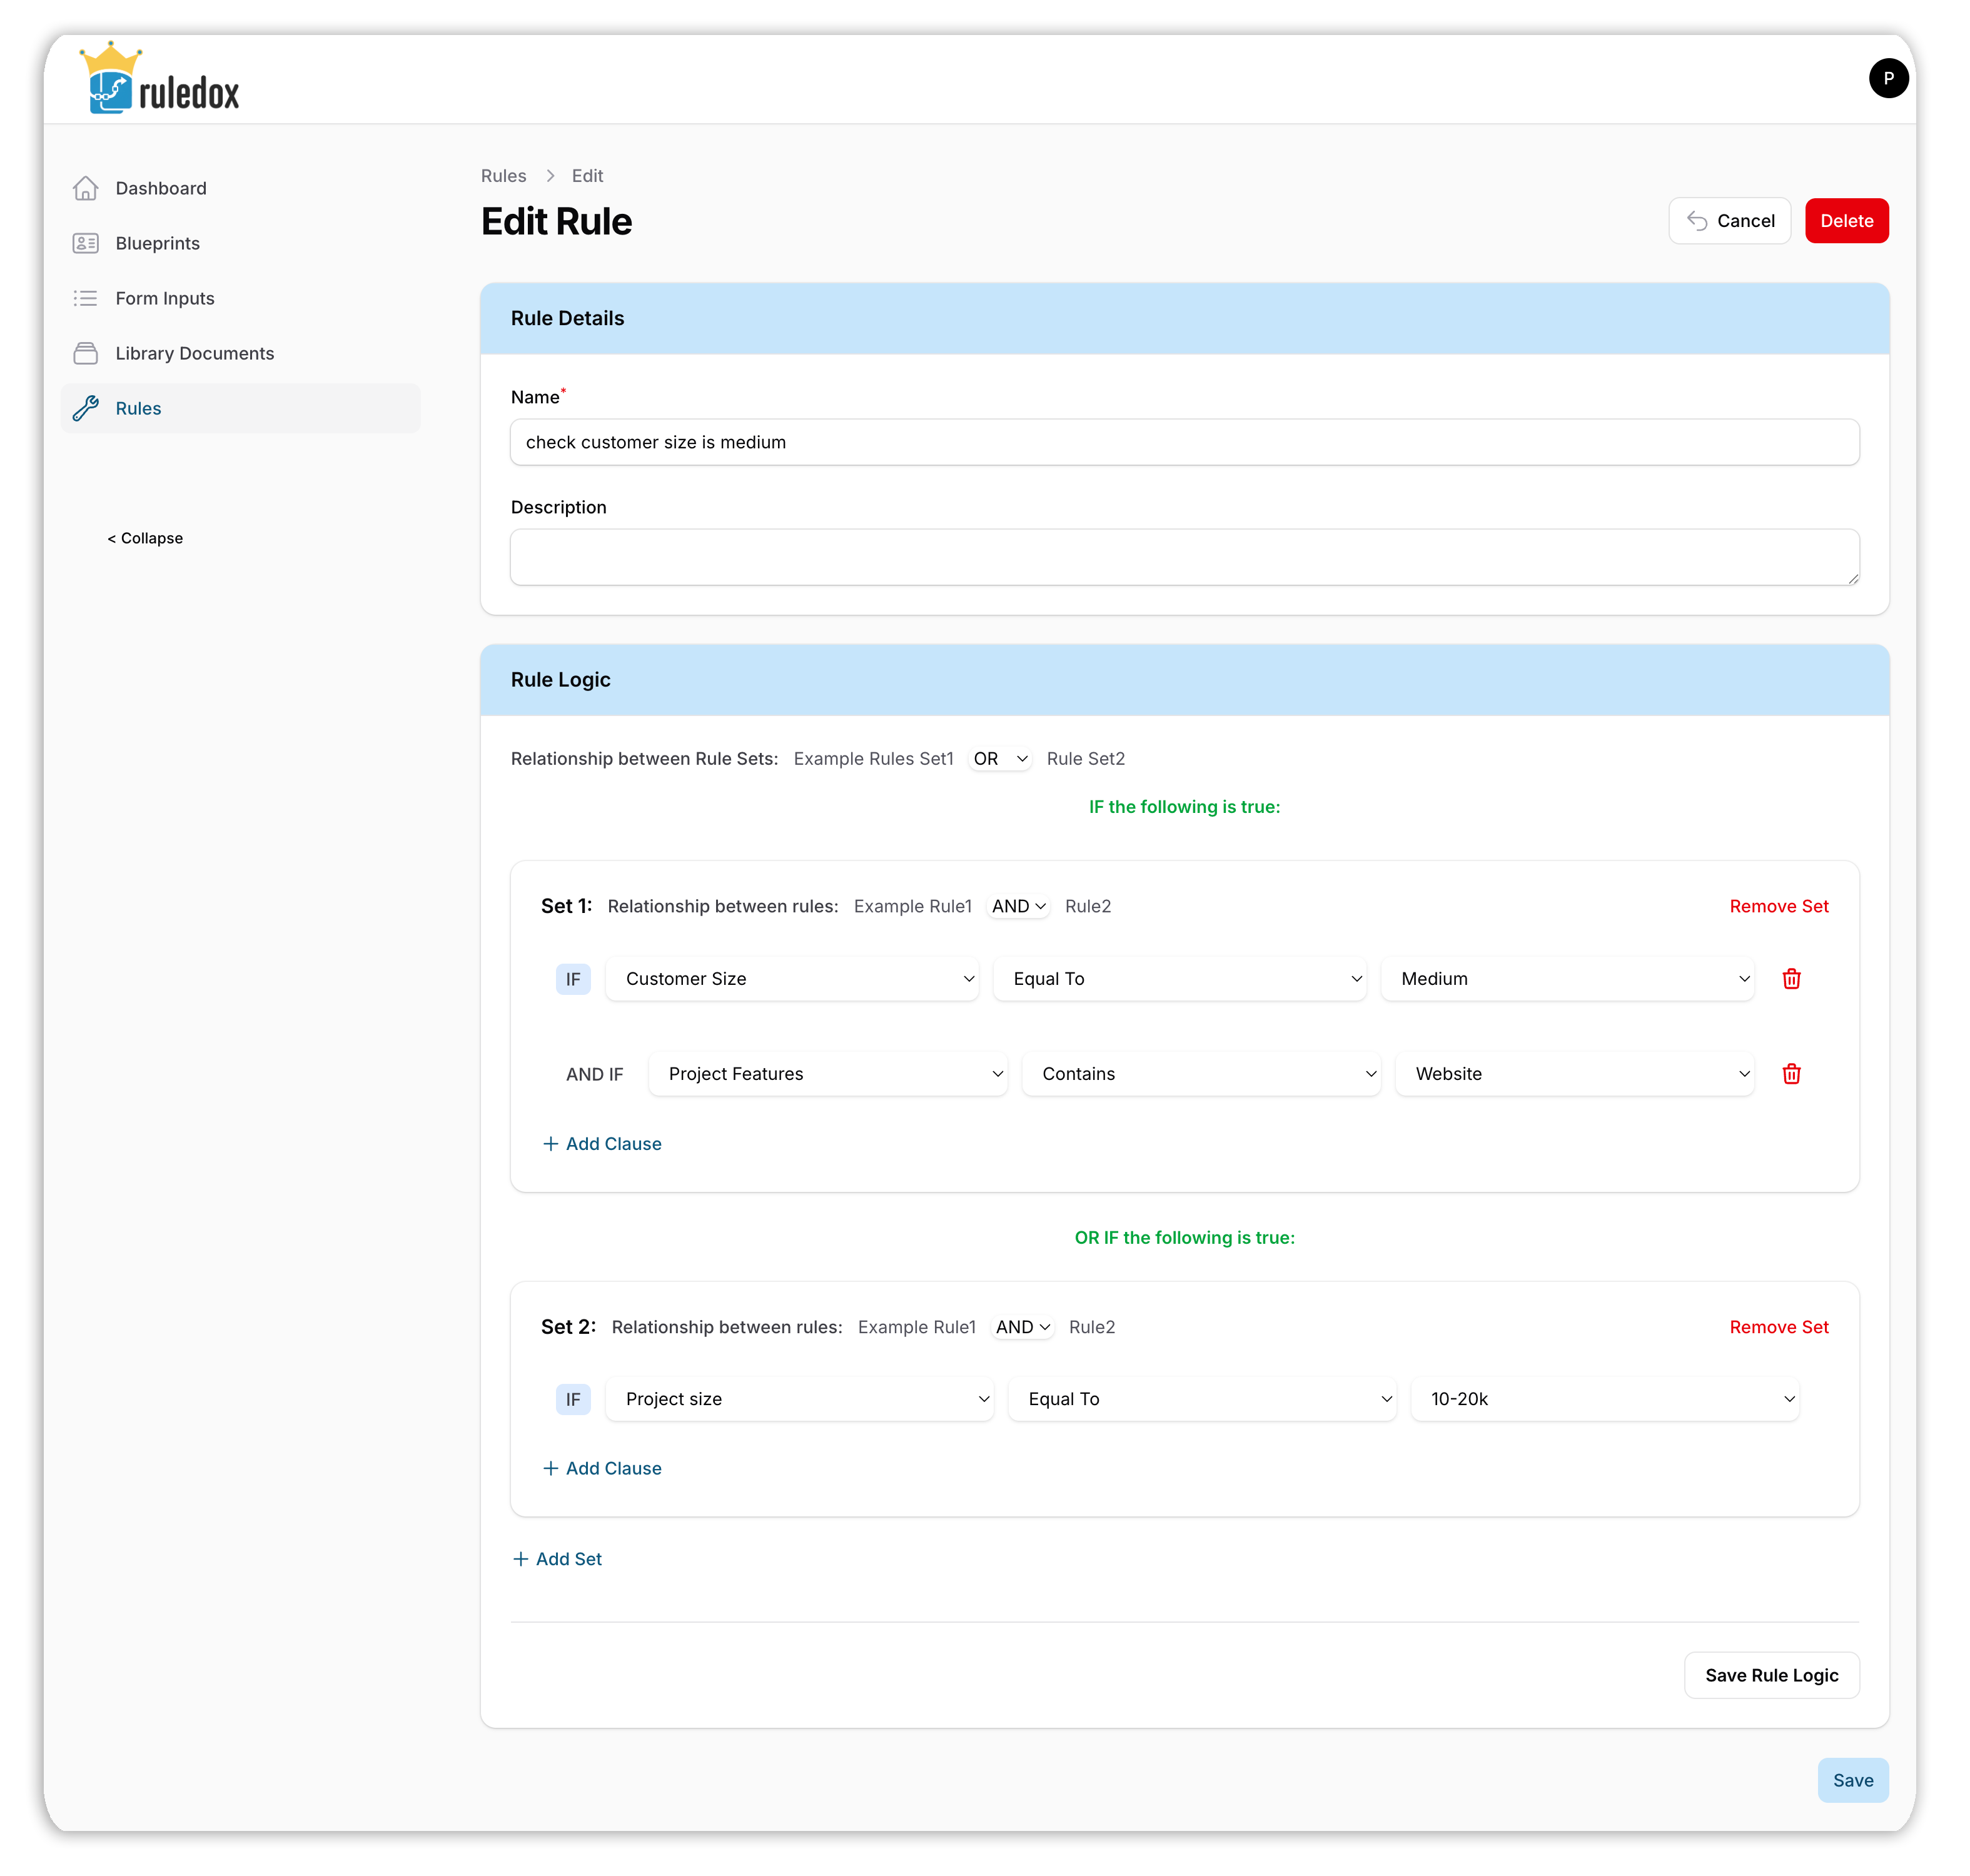Open Set 1 AND relationship dropdown
This screenshot has height=1876, width=1970.
(1018, 906)
